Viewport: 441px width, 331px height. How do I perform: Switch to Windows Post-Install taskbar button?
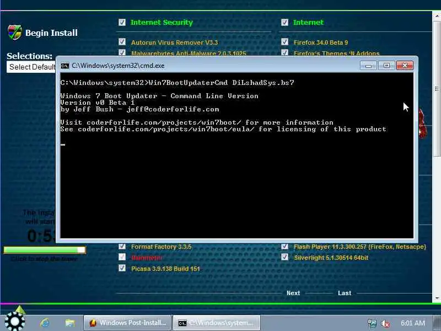[127, 323]
